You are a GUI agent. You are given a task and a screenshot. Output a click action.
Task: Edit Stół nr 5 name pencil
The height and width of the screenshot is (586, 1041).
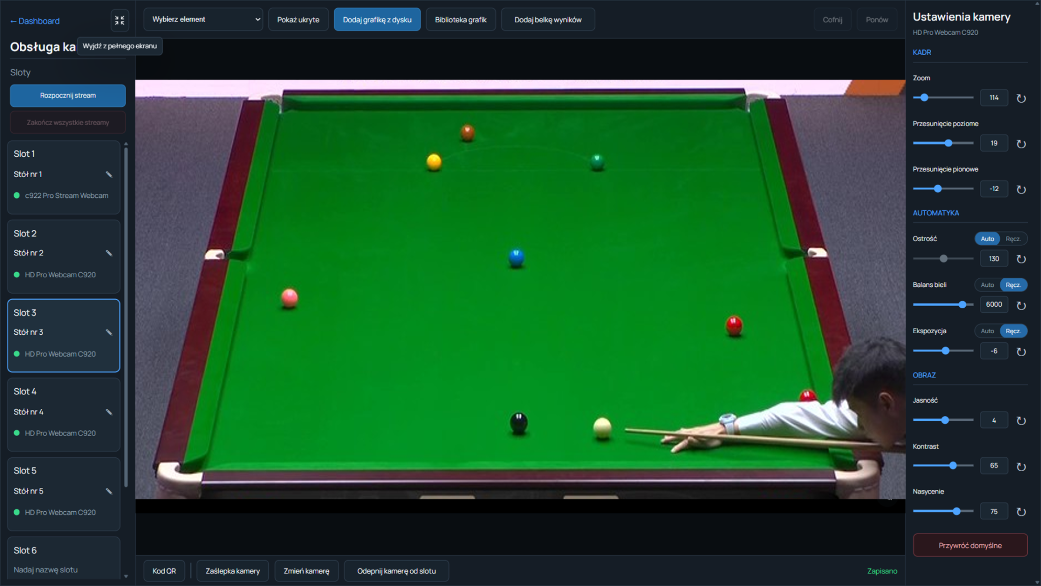(109, 491)
